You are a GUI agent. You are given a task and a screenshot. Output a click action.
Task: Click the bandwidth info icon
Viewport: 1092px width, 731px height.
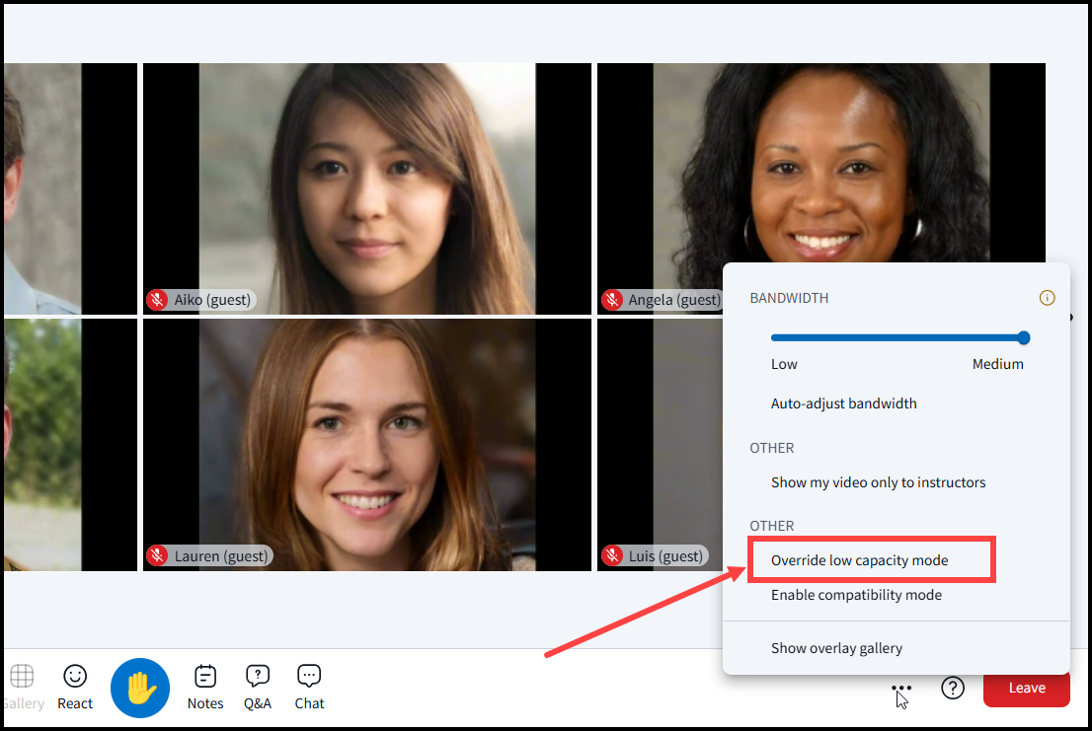coord(1048,298)
